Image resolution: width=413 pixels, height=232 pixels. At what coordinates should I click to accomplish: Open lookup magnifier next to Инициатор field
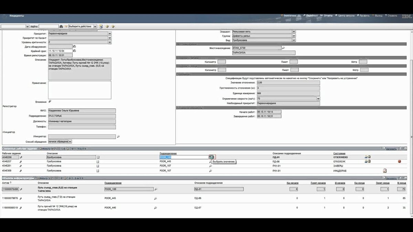tap(118, 136)
